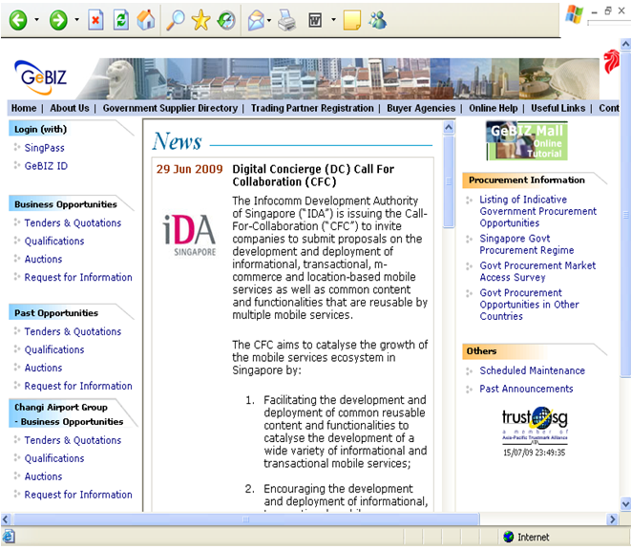
Task: Open the History clock icon
Action: tap(226, 20)
